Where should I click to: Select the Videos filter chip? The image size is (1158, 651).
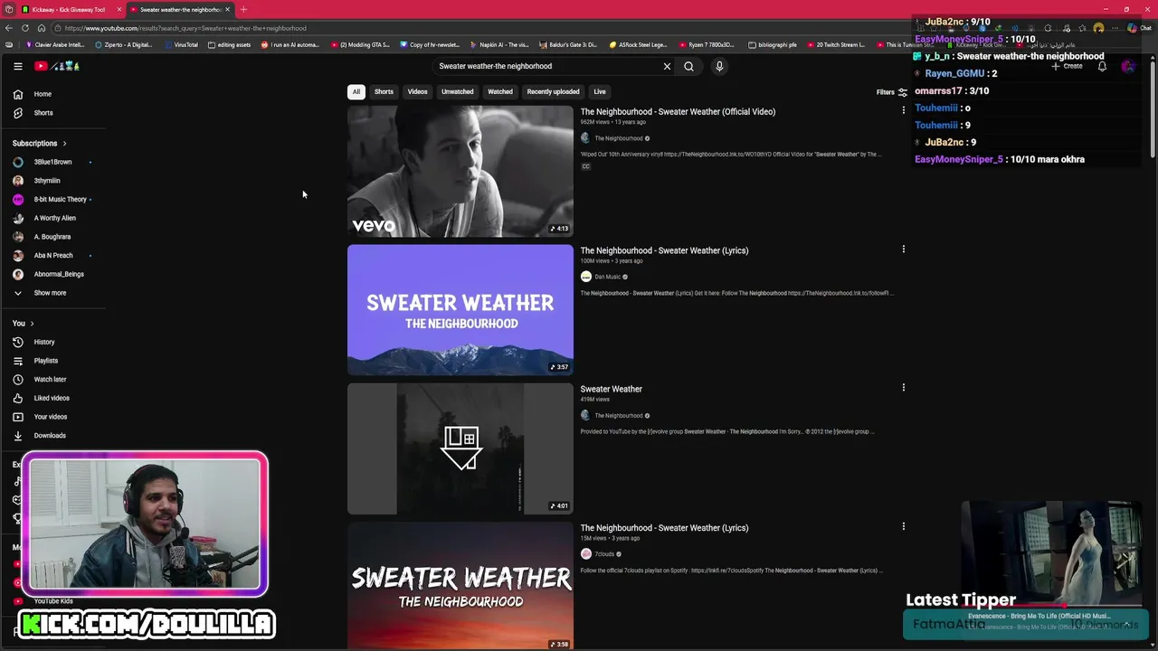coord(417,91)
